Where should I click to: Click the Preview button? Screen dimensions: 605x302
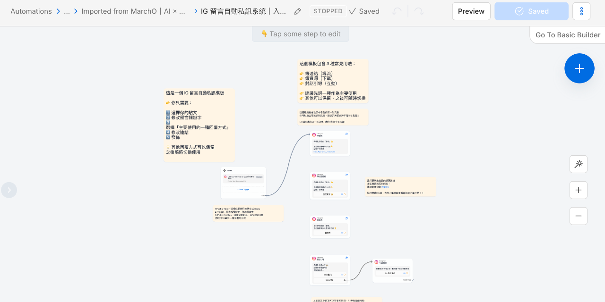pyautogui.click(x=471, y=11)
